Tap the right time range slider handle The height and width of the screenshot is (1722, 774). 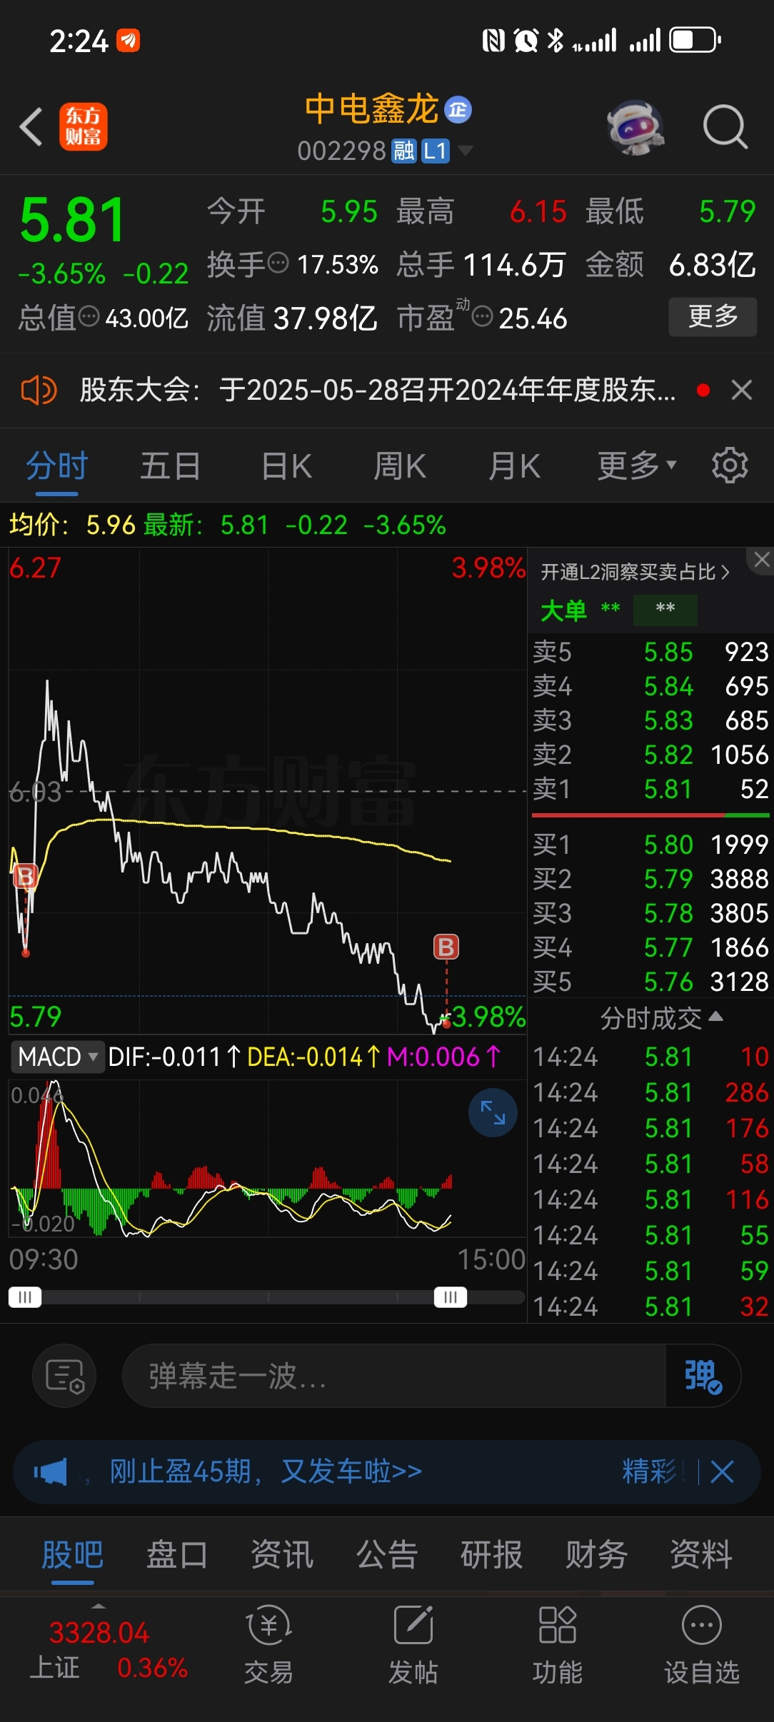(x=451, y=1296)
